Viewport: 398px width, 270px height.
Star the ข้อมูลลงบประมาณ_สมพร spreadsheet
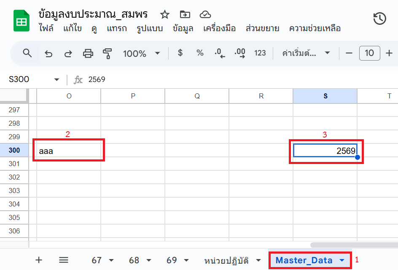pyautogui.click(x=164, y=14)
